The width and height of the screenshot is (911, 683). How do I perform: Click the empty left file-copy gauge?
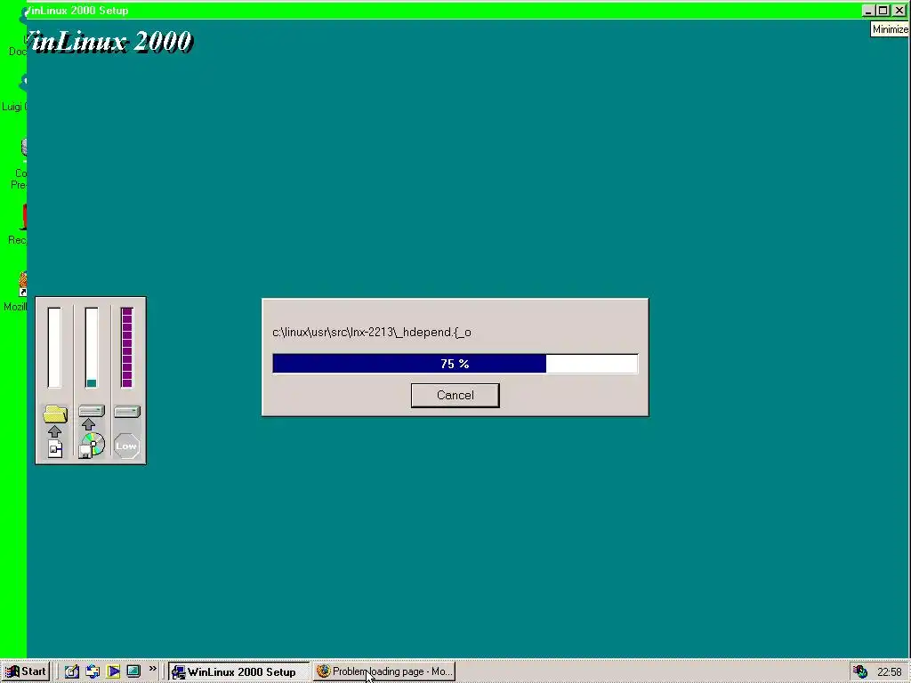54,348
